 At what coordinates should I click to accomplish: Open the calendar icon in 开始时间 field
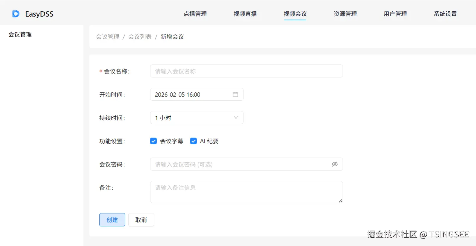click(235, 94)
